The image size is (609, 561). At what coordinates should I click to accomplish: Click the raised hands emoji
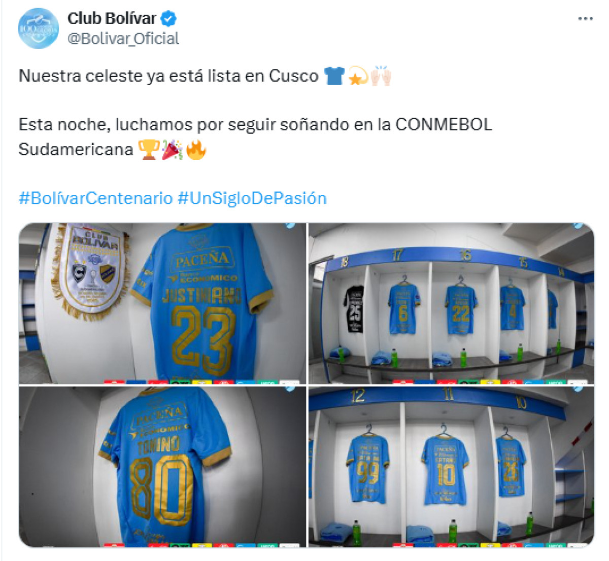click(x=381, y=76)
